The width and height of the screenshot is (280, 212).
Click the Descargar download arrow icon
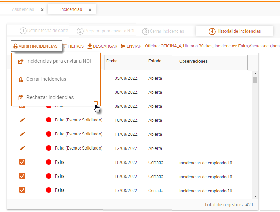tap(90, 46)
